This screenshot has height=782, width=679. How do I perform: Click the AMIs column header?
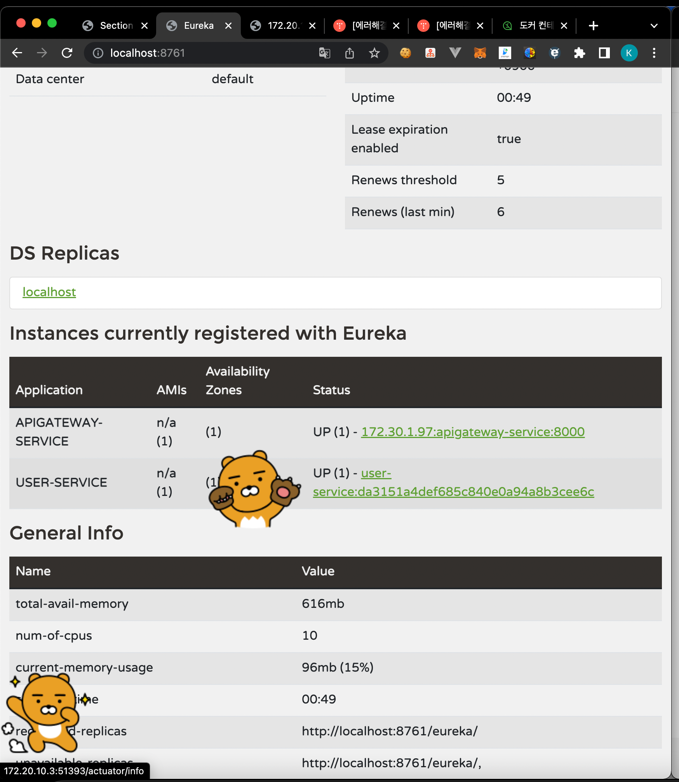[171, 390]
